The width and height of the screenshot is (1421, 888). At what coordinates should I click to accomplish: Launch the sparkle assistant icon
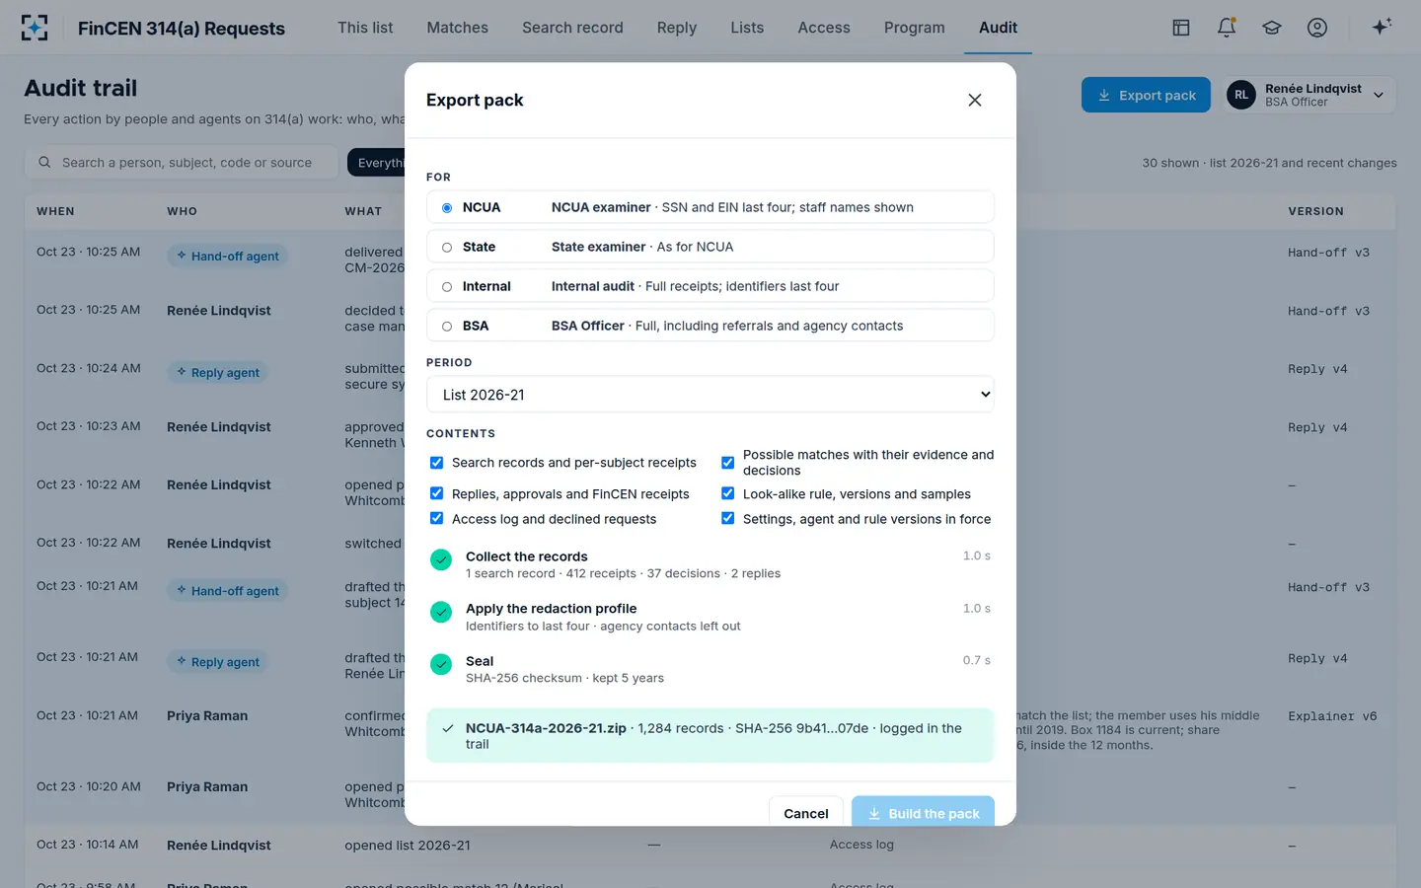point(1382,27)
